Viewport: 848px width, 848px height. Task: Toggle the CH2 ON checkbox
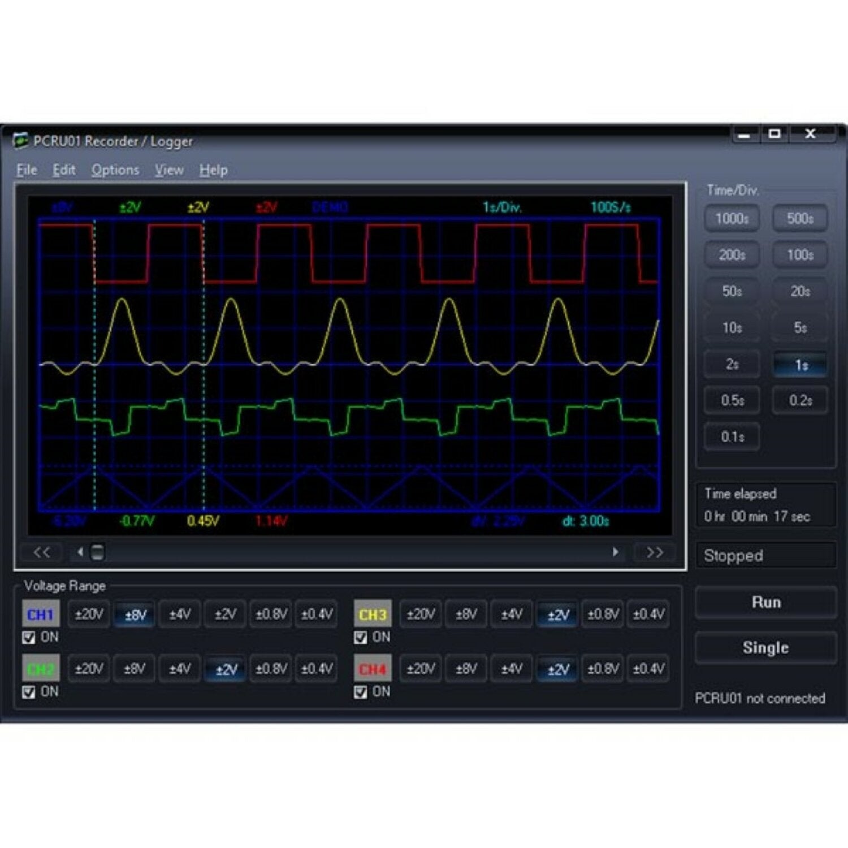tap(29, 692)
